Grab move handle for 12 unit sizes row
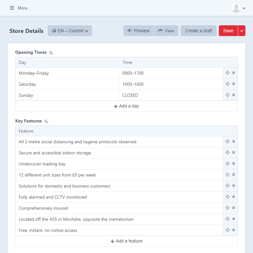This screenshot has height=253, width=253. (x=227, y=175)
